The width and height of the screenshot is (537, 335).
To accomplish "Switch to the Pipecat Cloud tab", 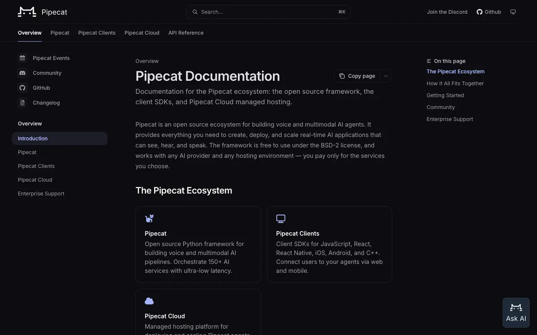I will [x=142, y=33].
